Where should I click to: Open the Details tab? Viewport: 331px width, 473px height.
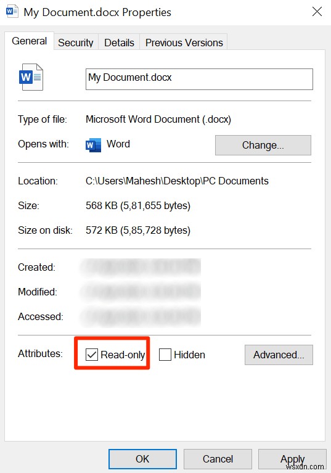(x=119, y=43)
